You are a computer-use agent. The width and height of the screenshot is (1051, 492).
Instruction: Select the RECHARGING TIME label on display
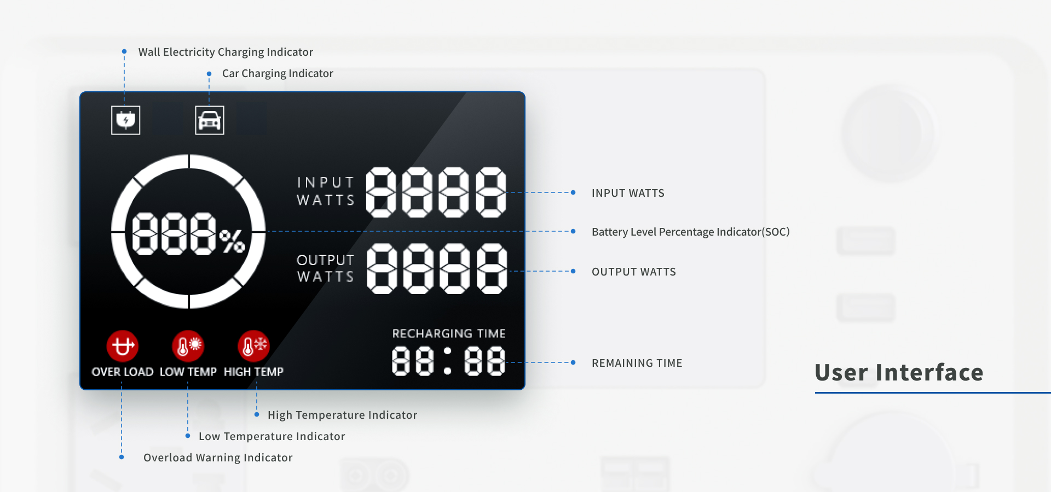449,333
